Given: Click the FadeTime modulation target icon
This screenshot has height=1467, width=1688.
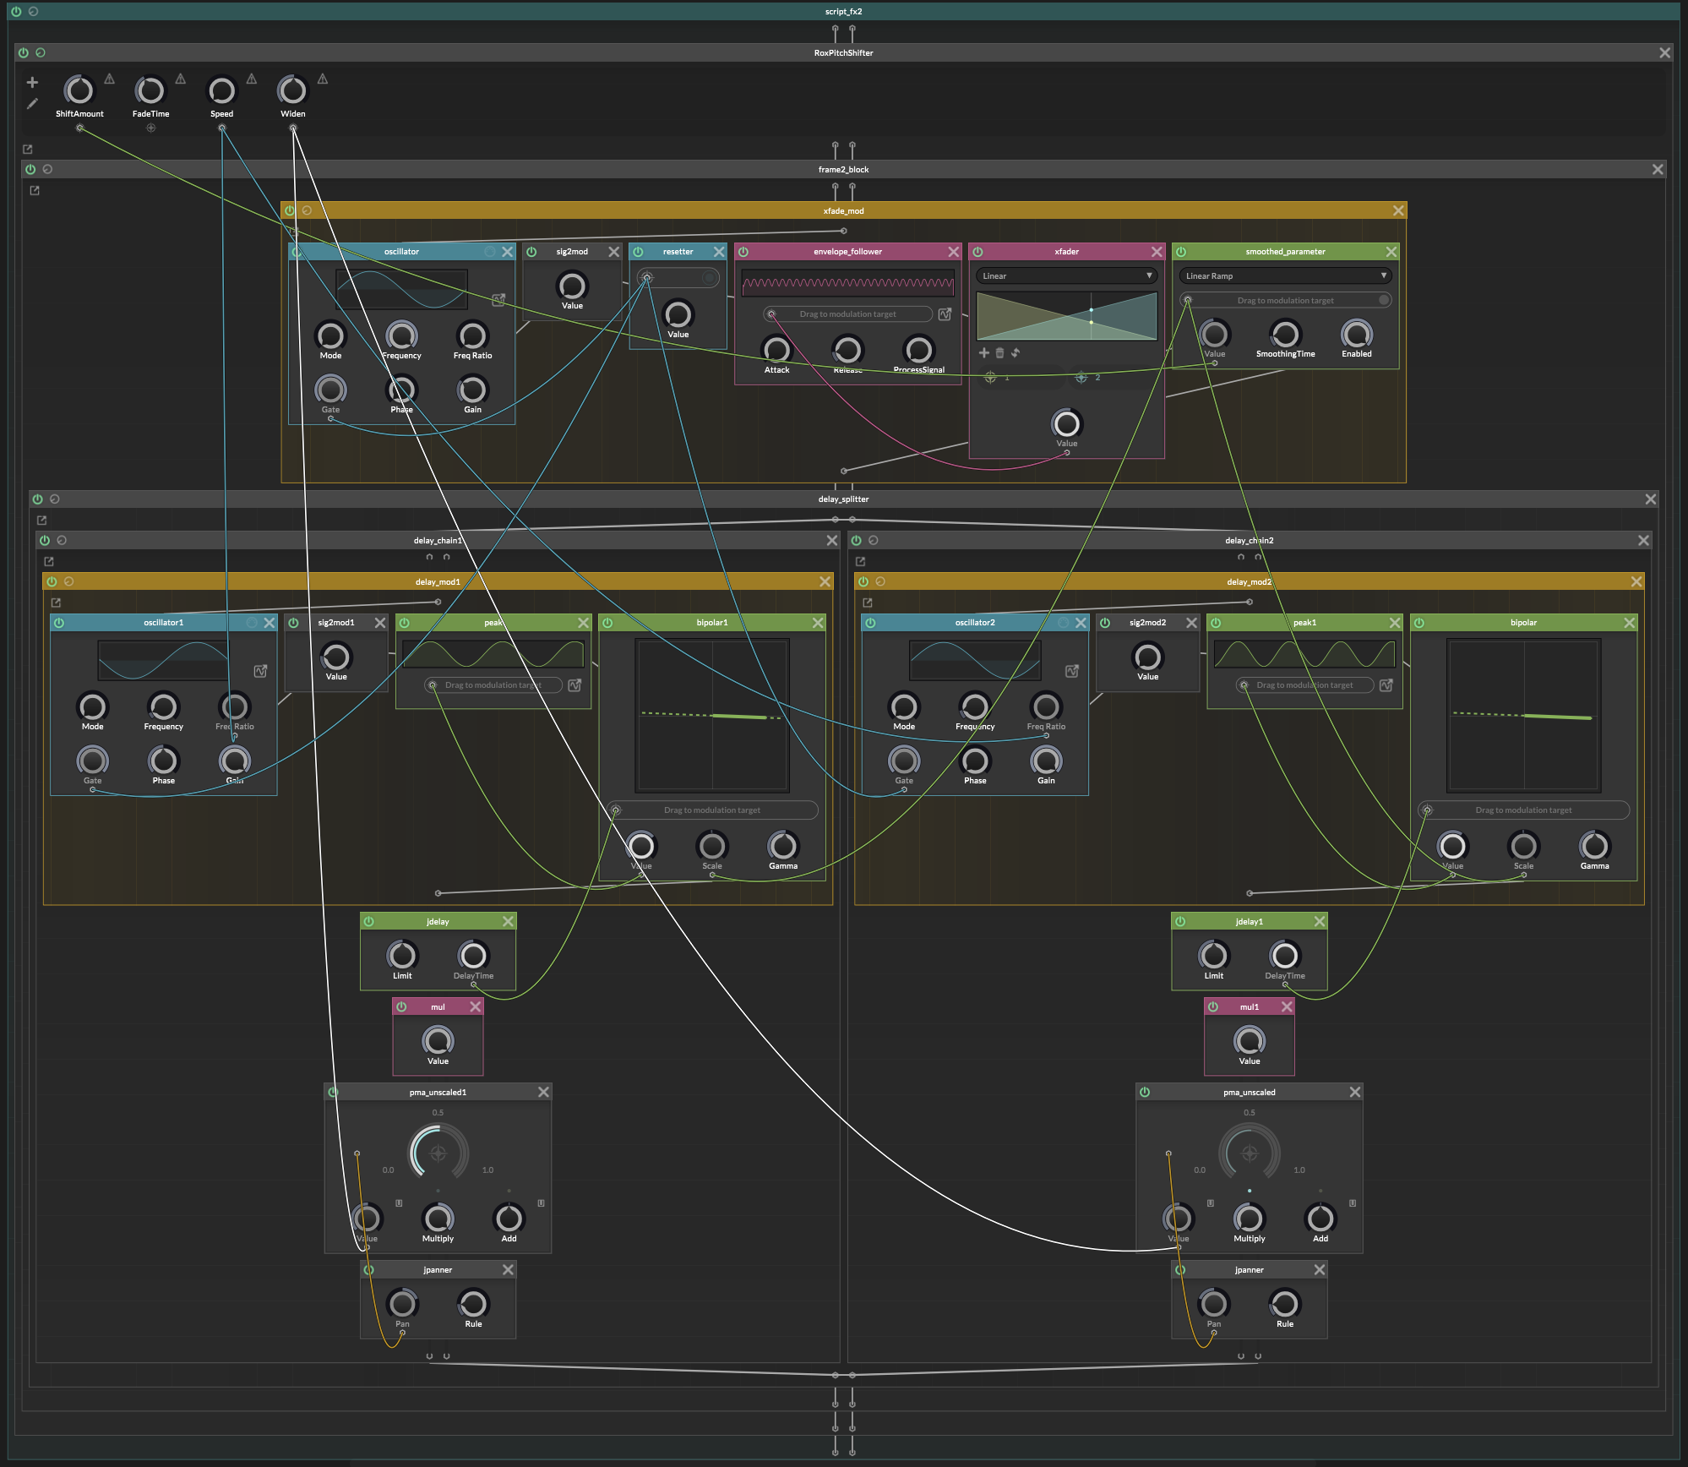Looking at the screenshot, I should click(150, 128).
